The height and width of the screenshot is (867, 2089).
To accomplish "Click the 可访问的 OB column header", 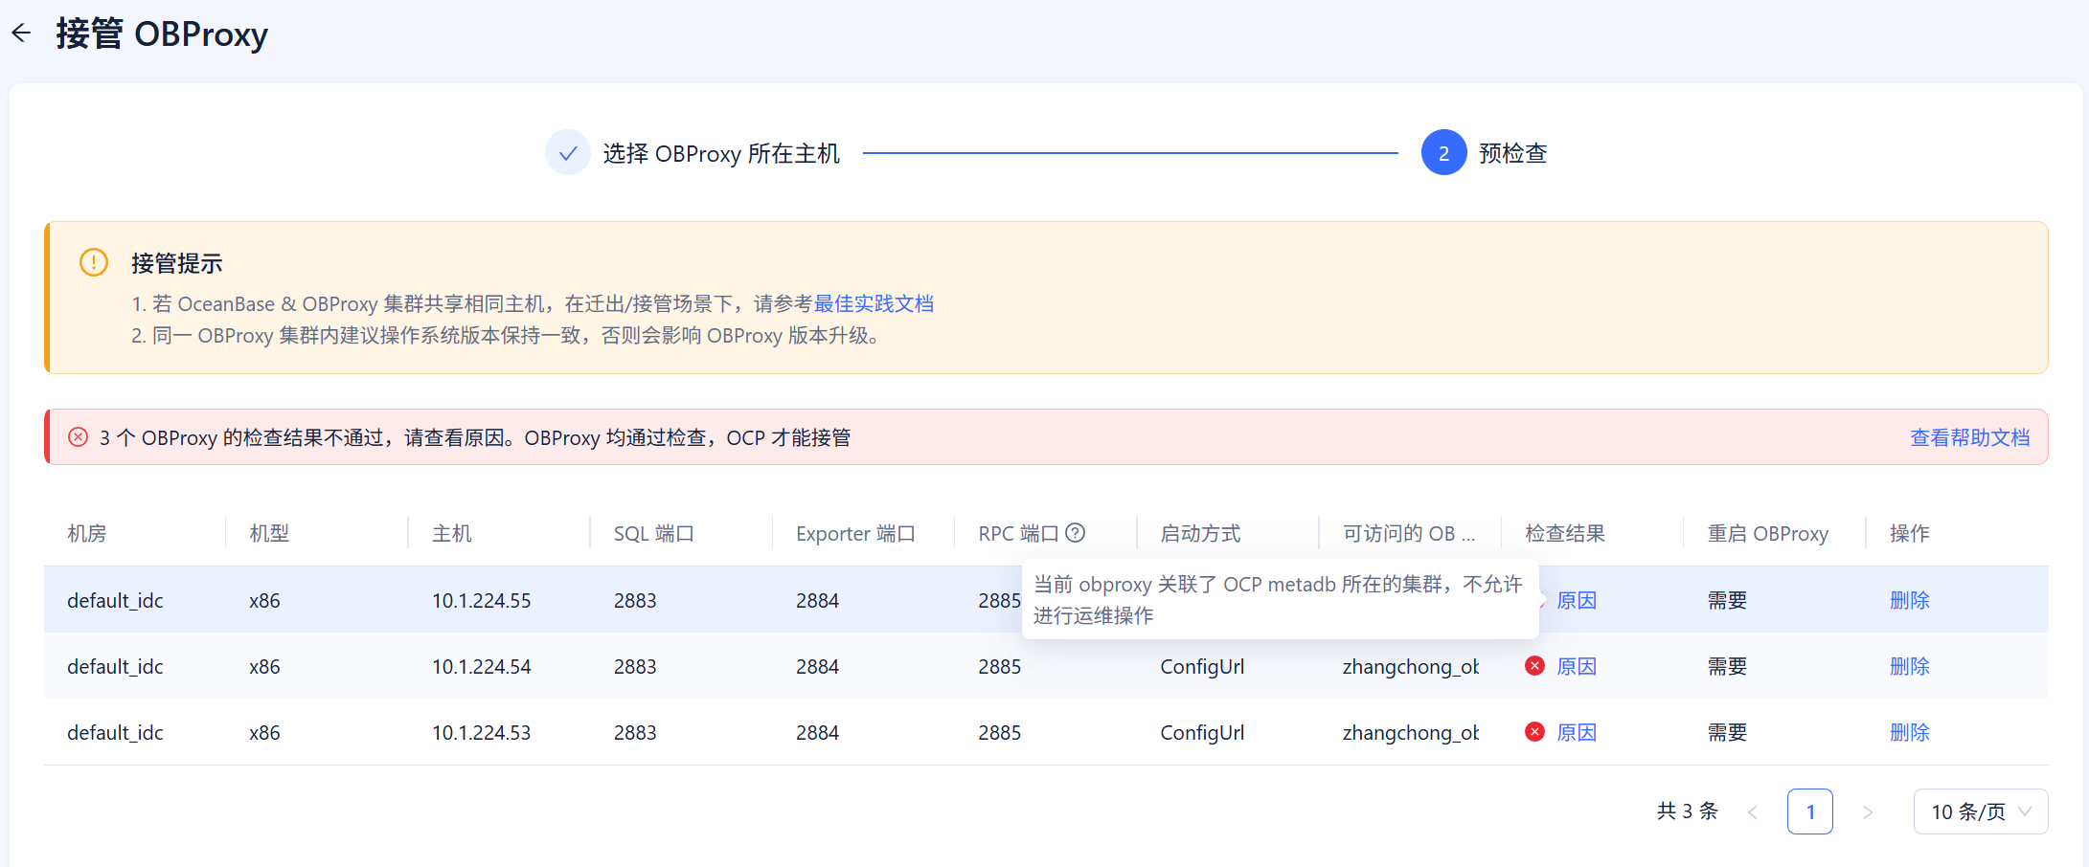I will (x=1408, y=533).
